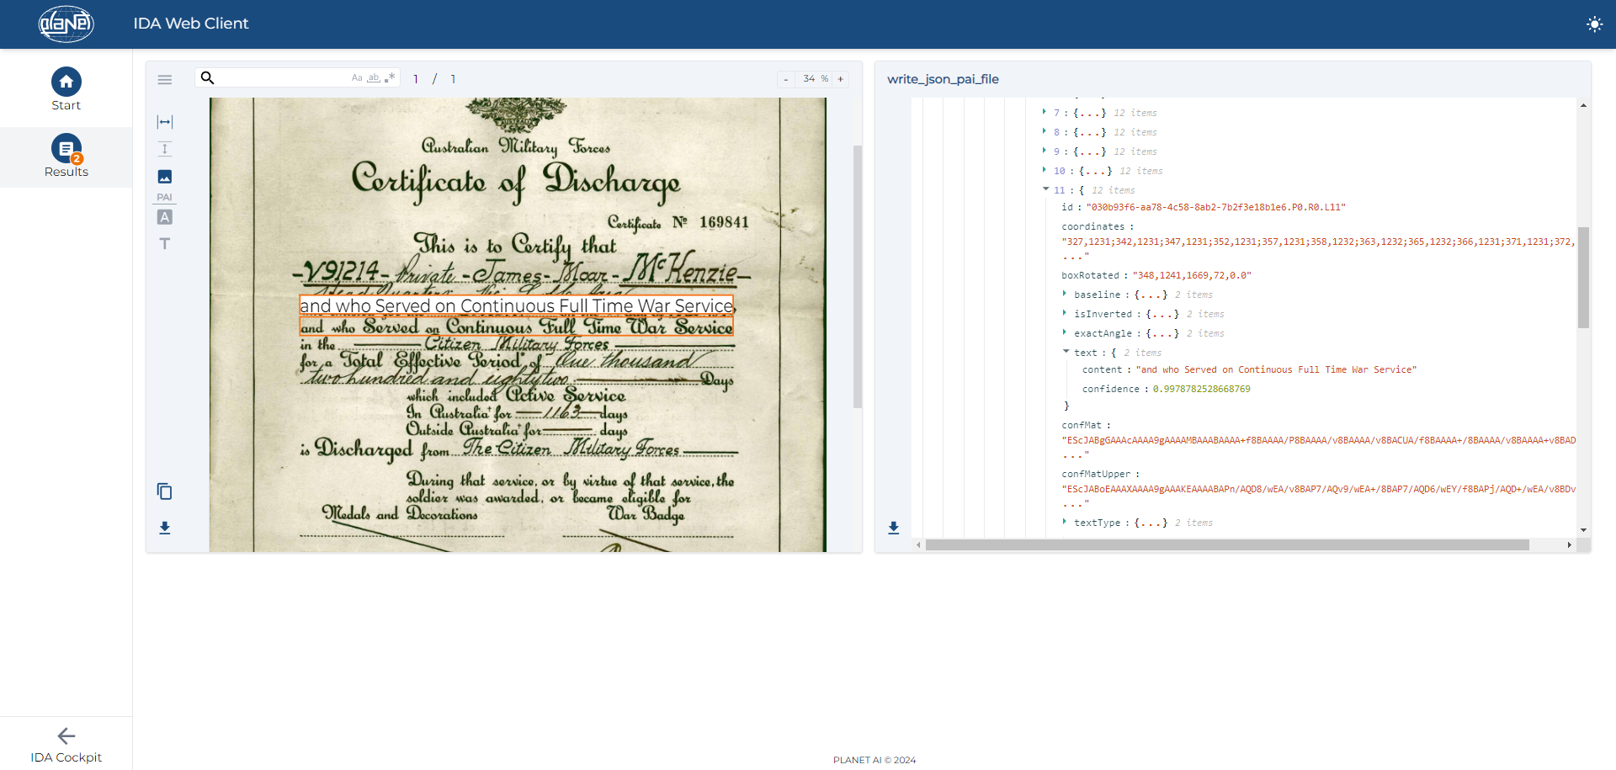Toggle the plain text T icon
Screen dimensions: 1616x770
165,244
